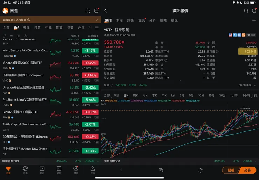
Task: Switch to the 財務 quote tab
Action: [163, 21]
